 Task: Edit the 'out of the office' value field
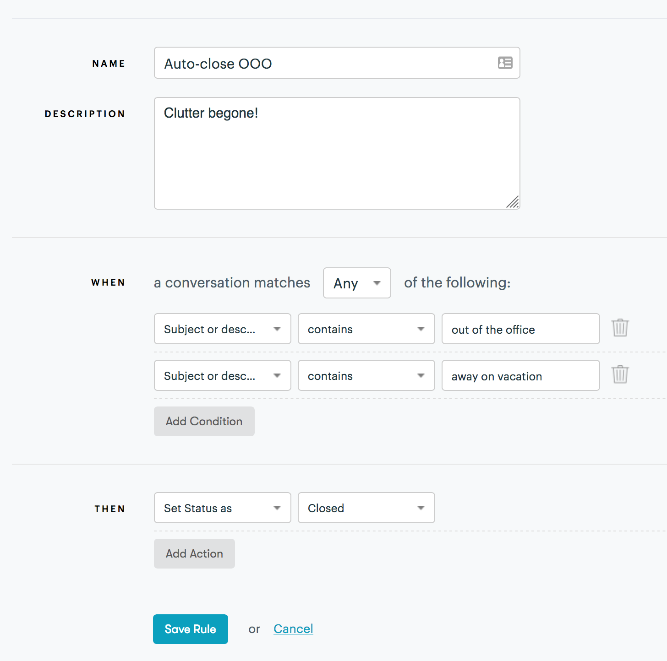[521, 329]
